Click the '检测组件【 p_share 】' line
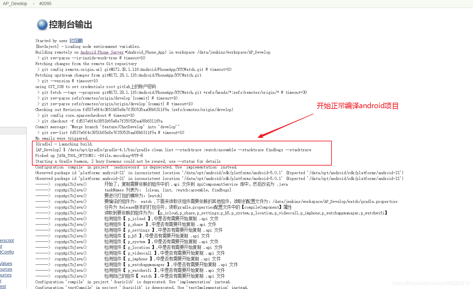 click(x=126, y=225)
